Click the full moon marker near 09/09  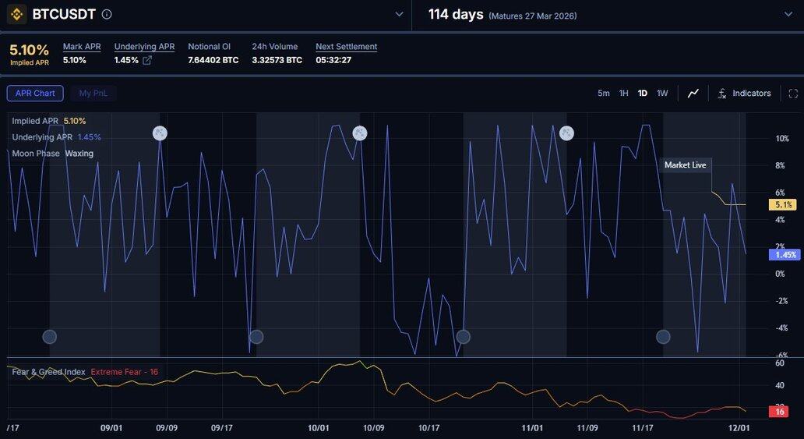[160, 133]
